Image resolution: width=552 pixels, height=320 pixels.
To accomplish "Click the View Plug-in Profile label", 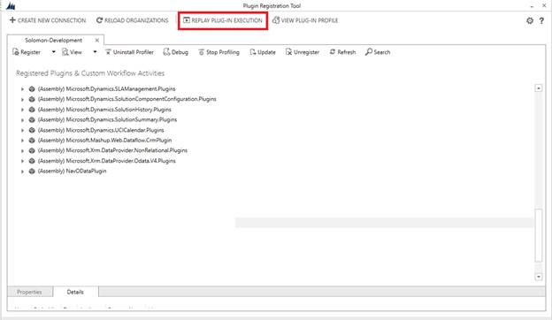I will 310,20.
